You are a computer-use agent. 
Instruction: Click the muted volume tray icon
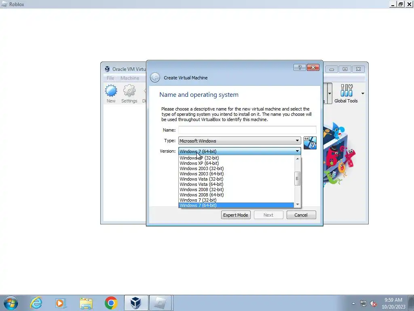(x=373, y=303)
